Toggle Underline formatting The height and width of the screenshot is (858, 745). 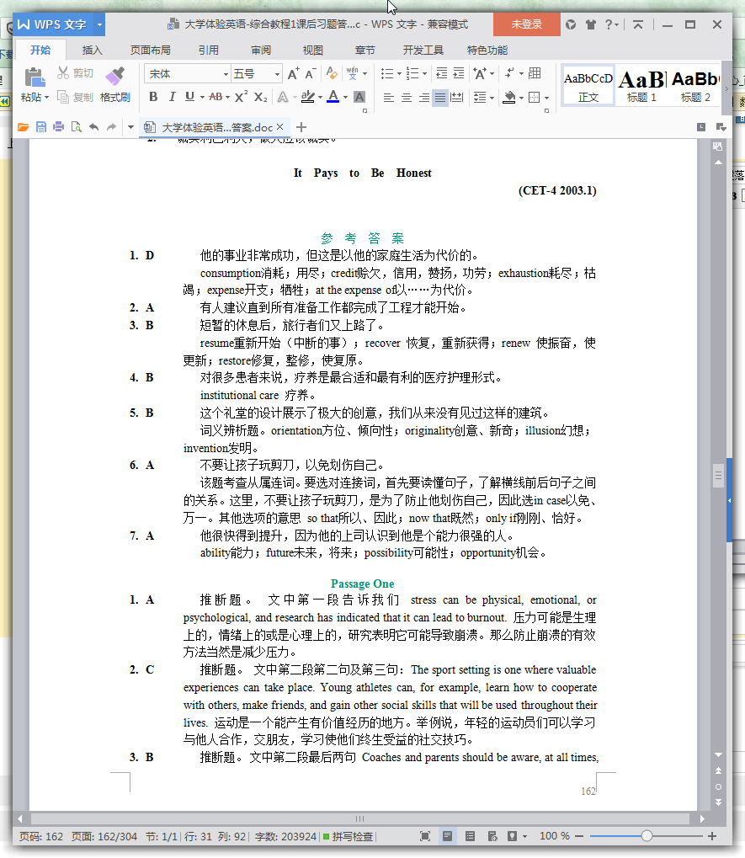(x=189, y=97)
